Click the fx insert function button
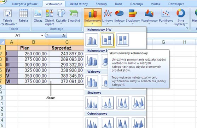 [x=64, y=35]
